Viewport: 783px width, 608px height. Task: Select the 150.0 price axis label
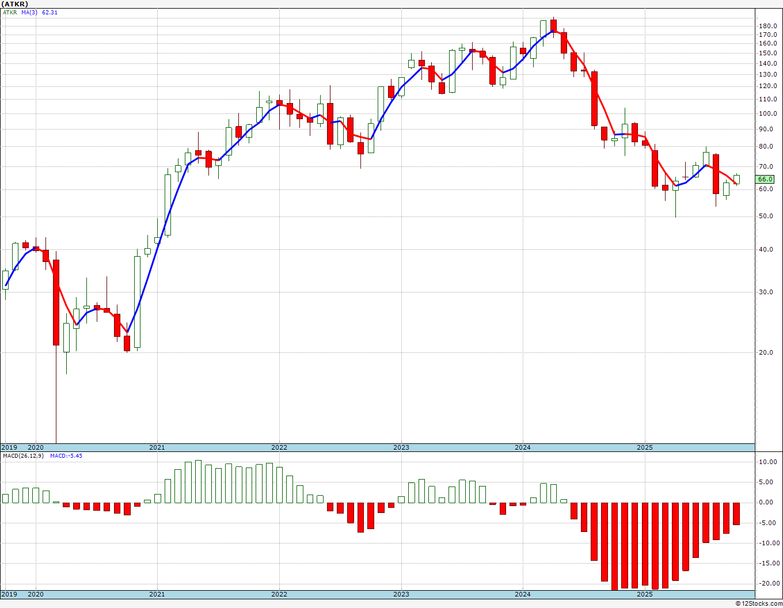point(768,53)
